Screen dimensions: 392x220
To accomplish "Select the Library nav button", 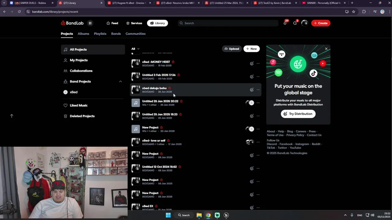I will point(157,23).
